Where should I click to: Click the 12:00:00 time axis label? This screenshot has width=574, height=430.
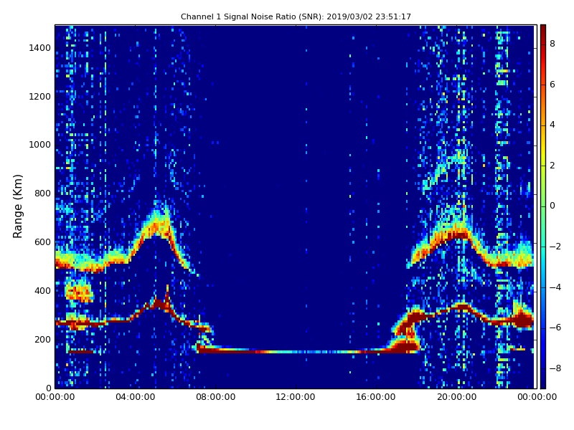click(296, 397)
